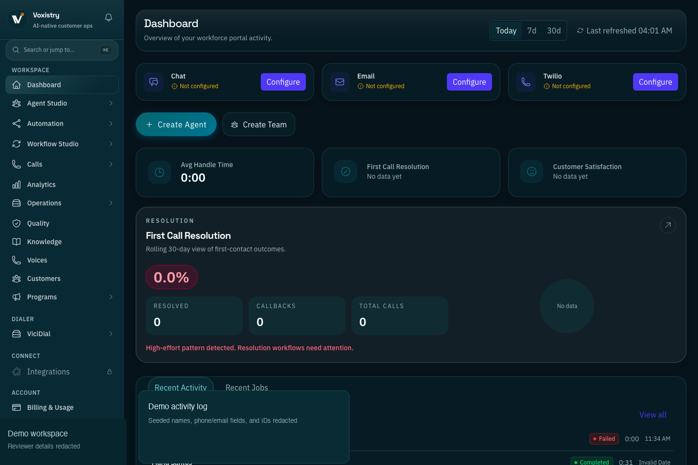Click the Twilio phone icon
This screenshot has width=698, height=465.
[x=526, y=82]
